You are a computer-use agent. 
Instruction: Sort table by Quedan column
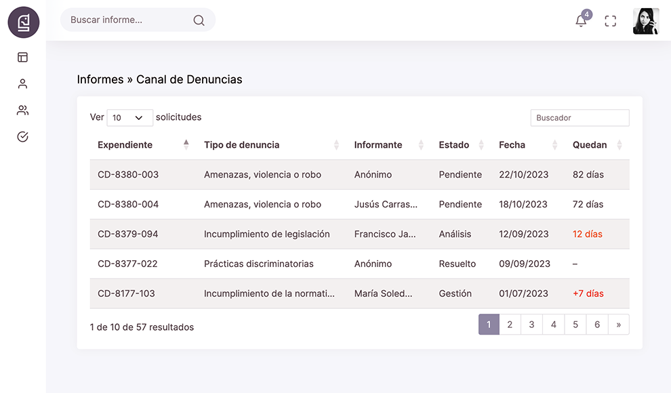(x=589, y=145)
